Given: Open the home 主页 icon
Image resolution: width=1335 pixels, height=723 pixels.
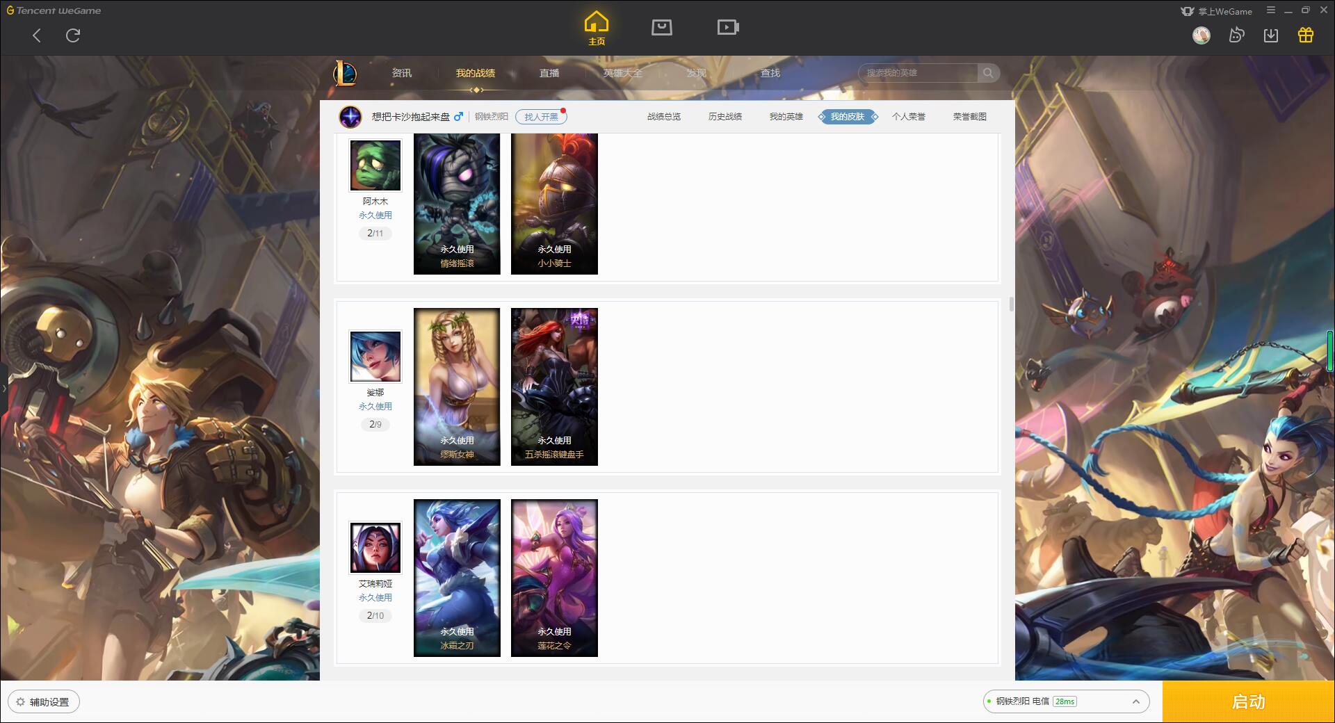Looking at the screenshot, I should [597, 28].
